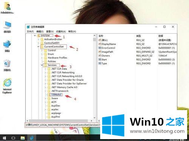Select the AcpiPmi key
Image resolution: width=189 pixels, height=141 pixels.
tap(56, 117)
